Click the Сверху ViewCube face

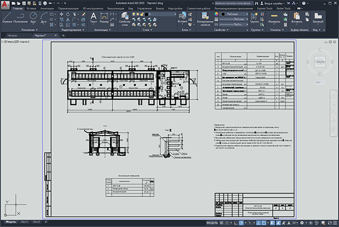320,62
